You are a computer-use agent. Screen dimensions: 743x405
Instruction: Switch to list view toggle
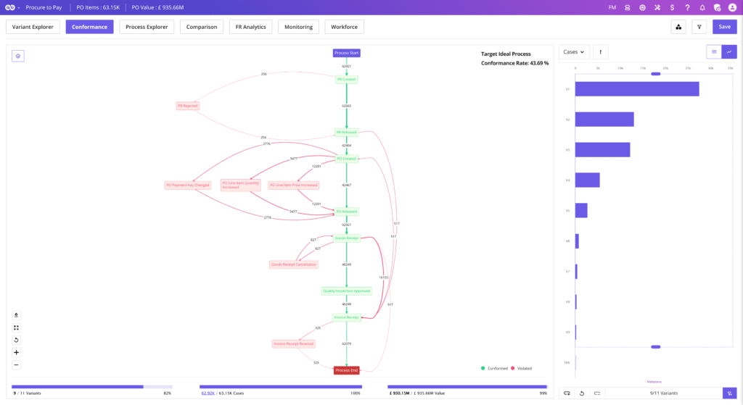coord(714,52)
